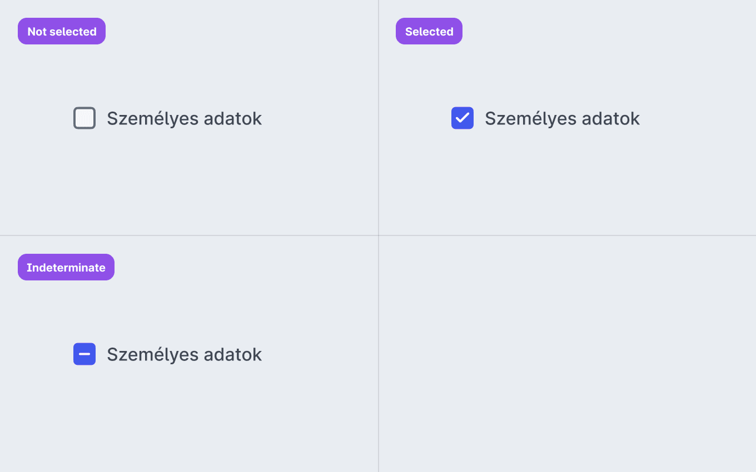756x472 pixels.
Task: Click "adatok" word beside the unchecked box
Action: [232, 118]
